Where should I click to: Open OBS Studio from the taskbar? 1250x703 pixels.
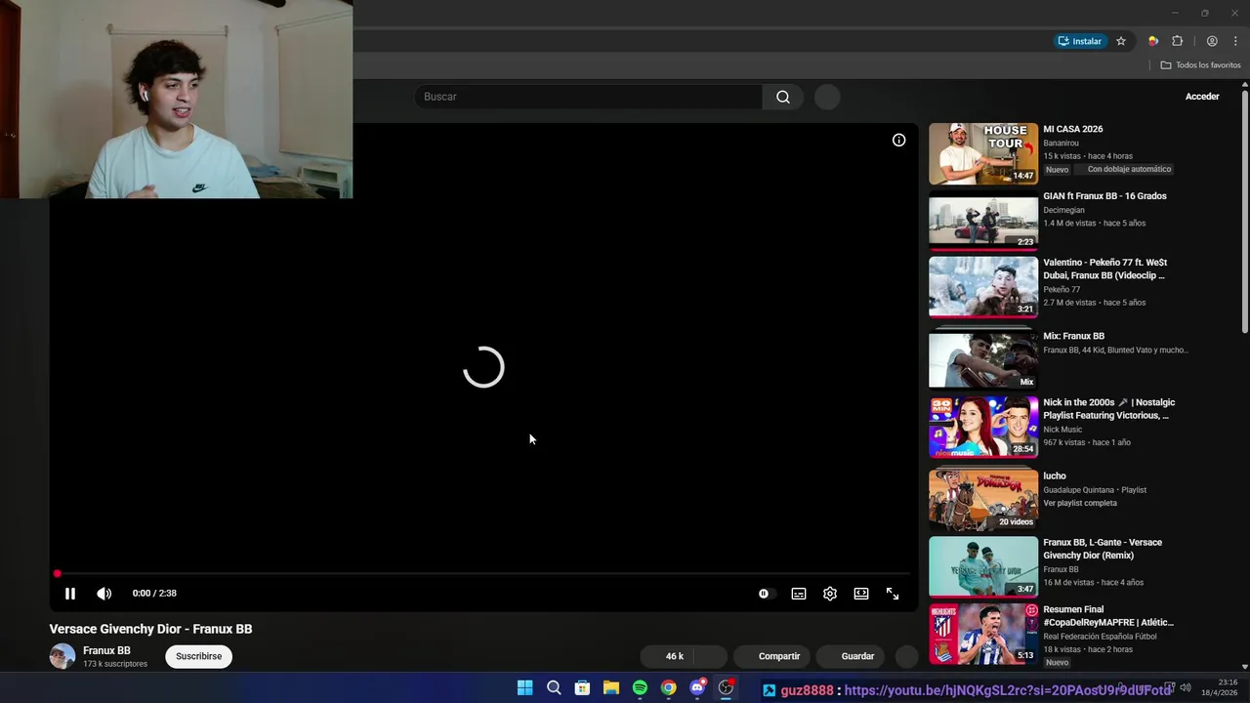726,688
